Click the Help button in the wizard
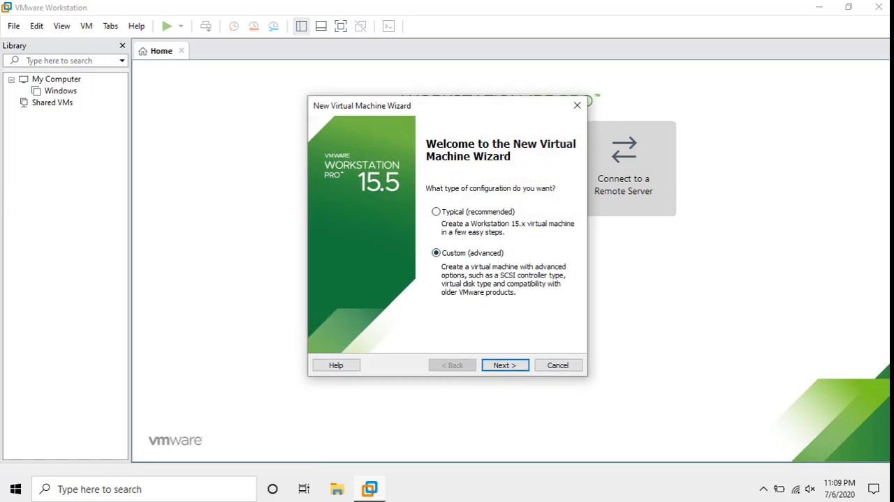 [x=336, y=365]
